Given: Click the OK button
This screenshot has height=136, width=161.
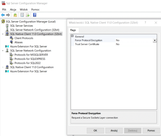Looking at the screenshot, I should click(x=95, y=131).
